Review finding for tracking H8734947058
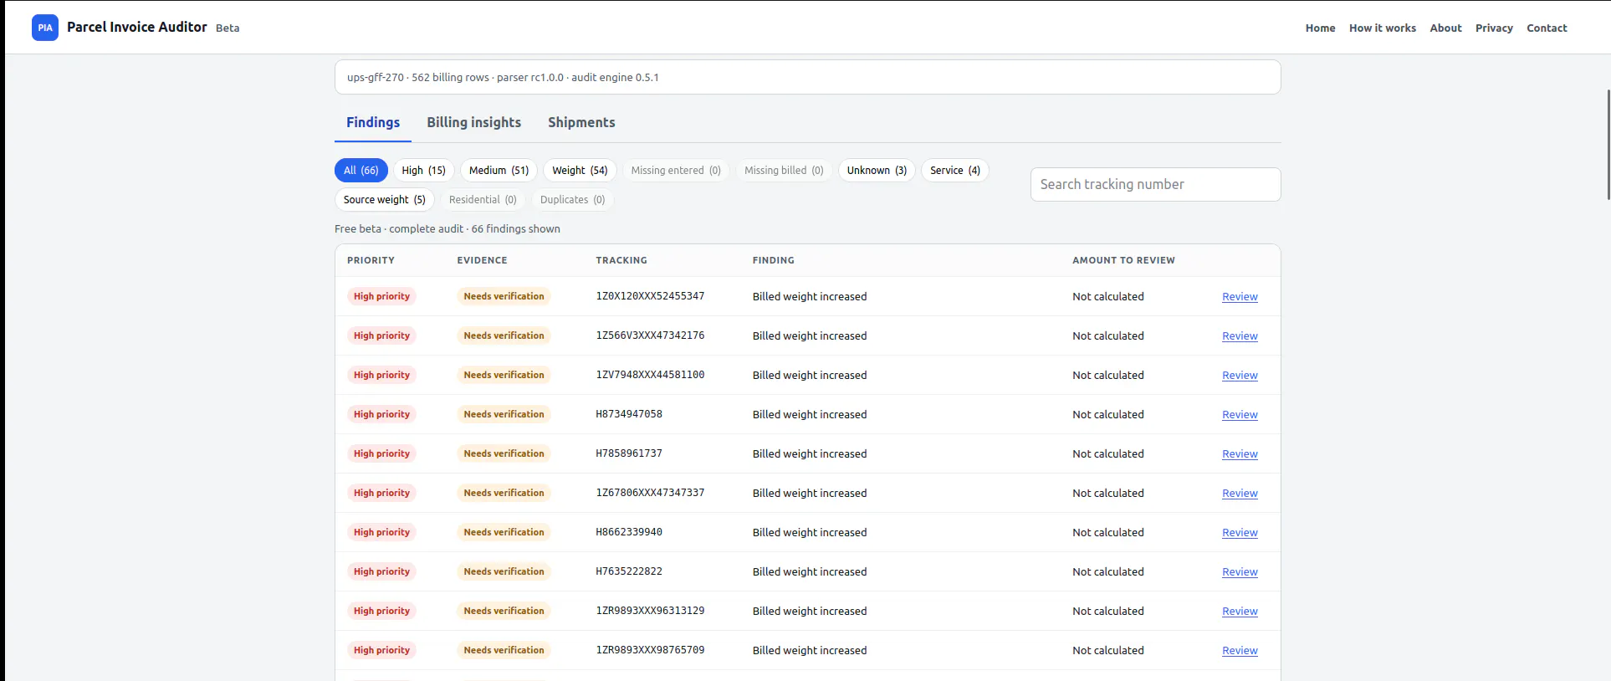The width and height of the screenshot is (1611, 681). [1240, 415]
